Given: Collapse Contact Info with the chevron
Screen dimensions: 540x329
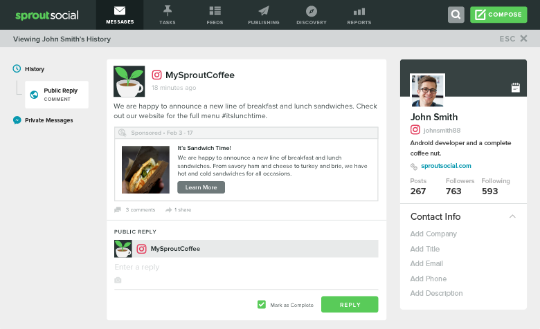Looking at the screenshot, I should (512, 216).
